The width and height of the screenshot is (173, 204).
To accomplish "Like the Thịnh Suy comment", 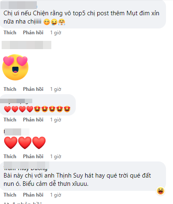I will pyautogui.click(x=10, y=195).
